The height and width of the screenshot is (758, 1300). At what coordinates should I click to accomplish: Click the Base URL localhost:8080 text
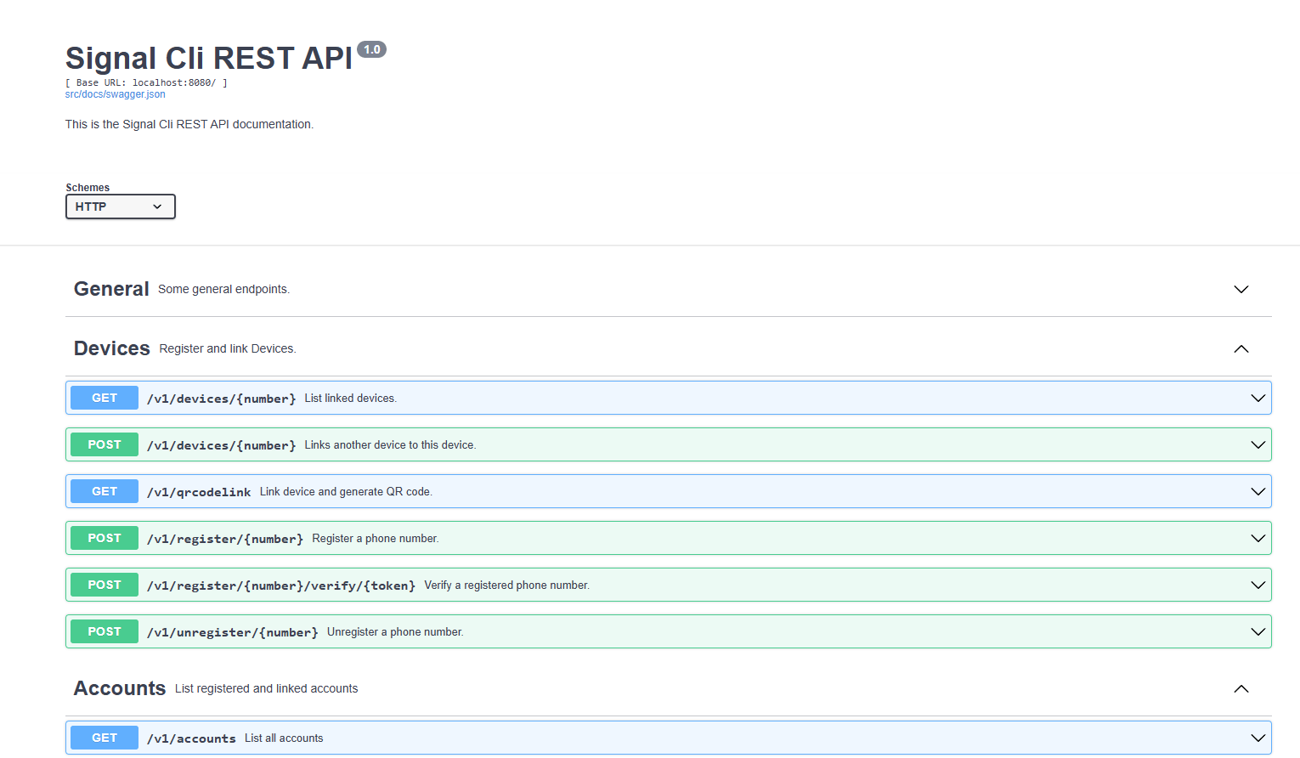click(146, 82)
